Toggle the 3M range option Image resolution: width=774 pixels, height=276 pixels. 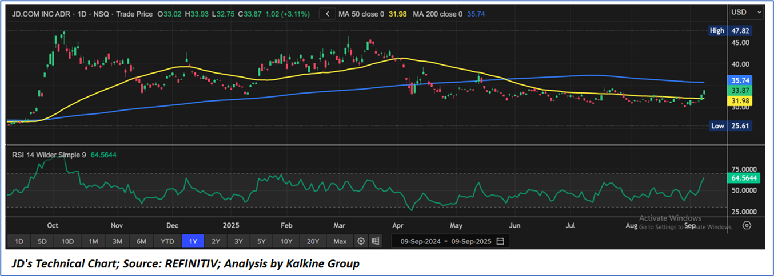pyautogui.click(x=117, y=241)
